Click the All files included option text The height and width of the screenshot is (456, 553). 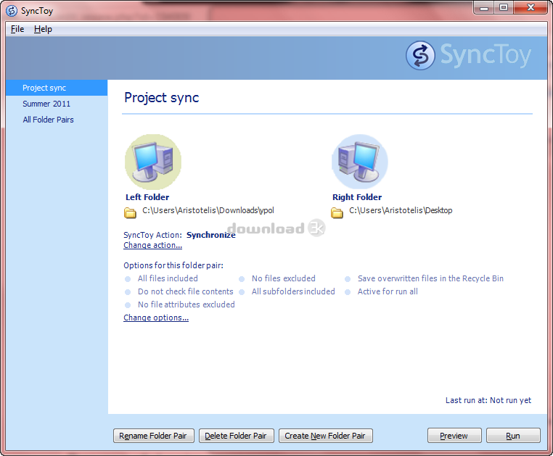click(x=168, y=278)
